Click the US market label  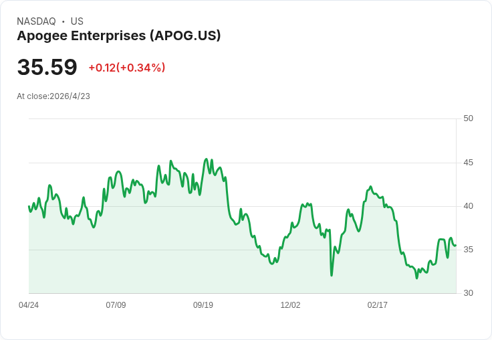point(77,21)
